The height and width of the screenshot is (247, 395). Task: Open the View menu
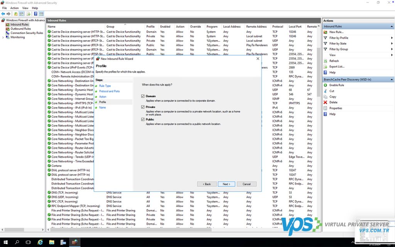(x=25, y=8)
